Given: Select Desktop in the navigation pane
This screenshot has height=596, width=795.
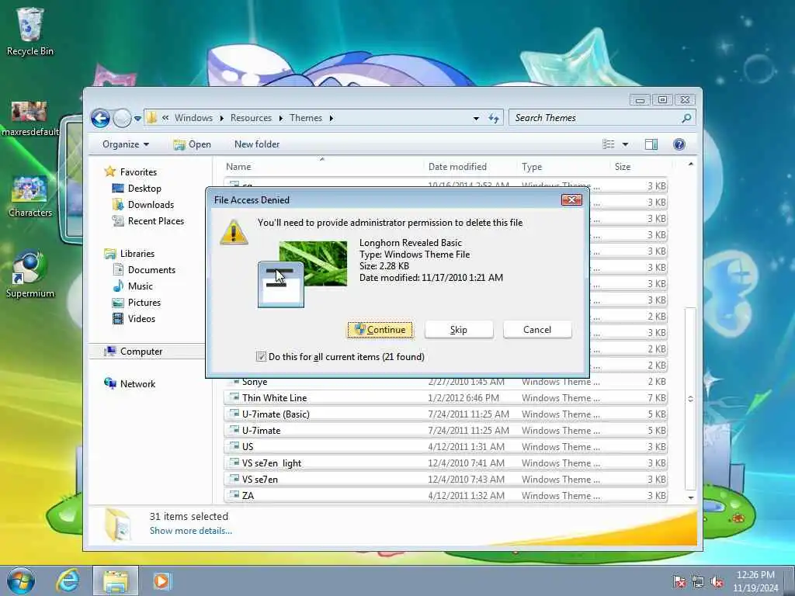Looking at the screenshot, I should point(137,189).
